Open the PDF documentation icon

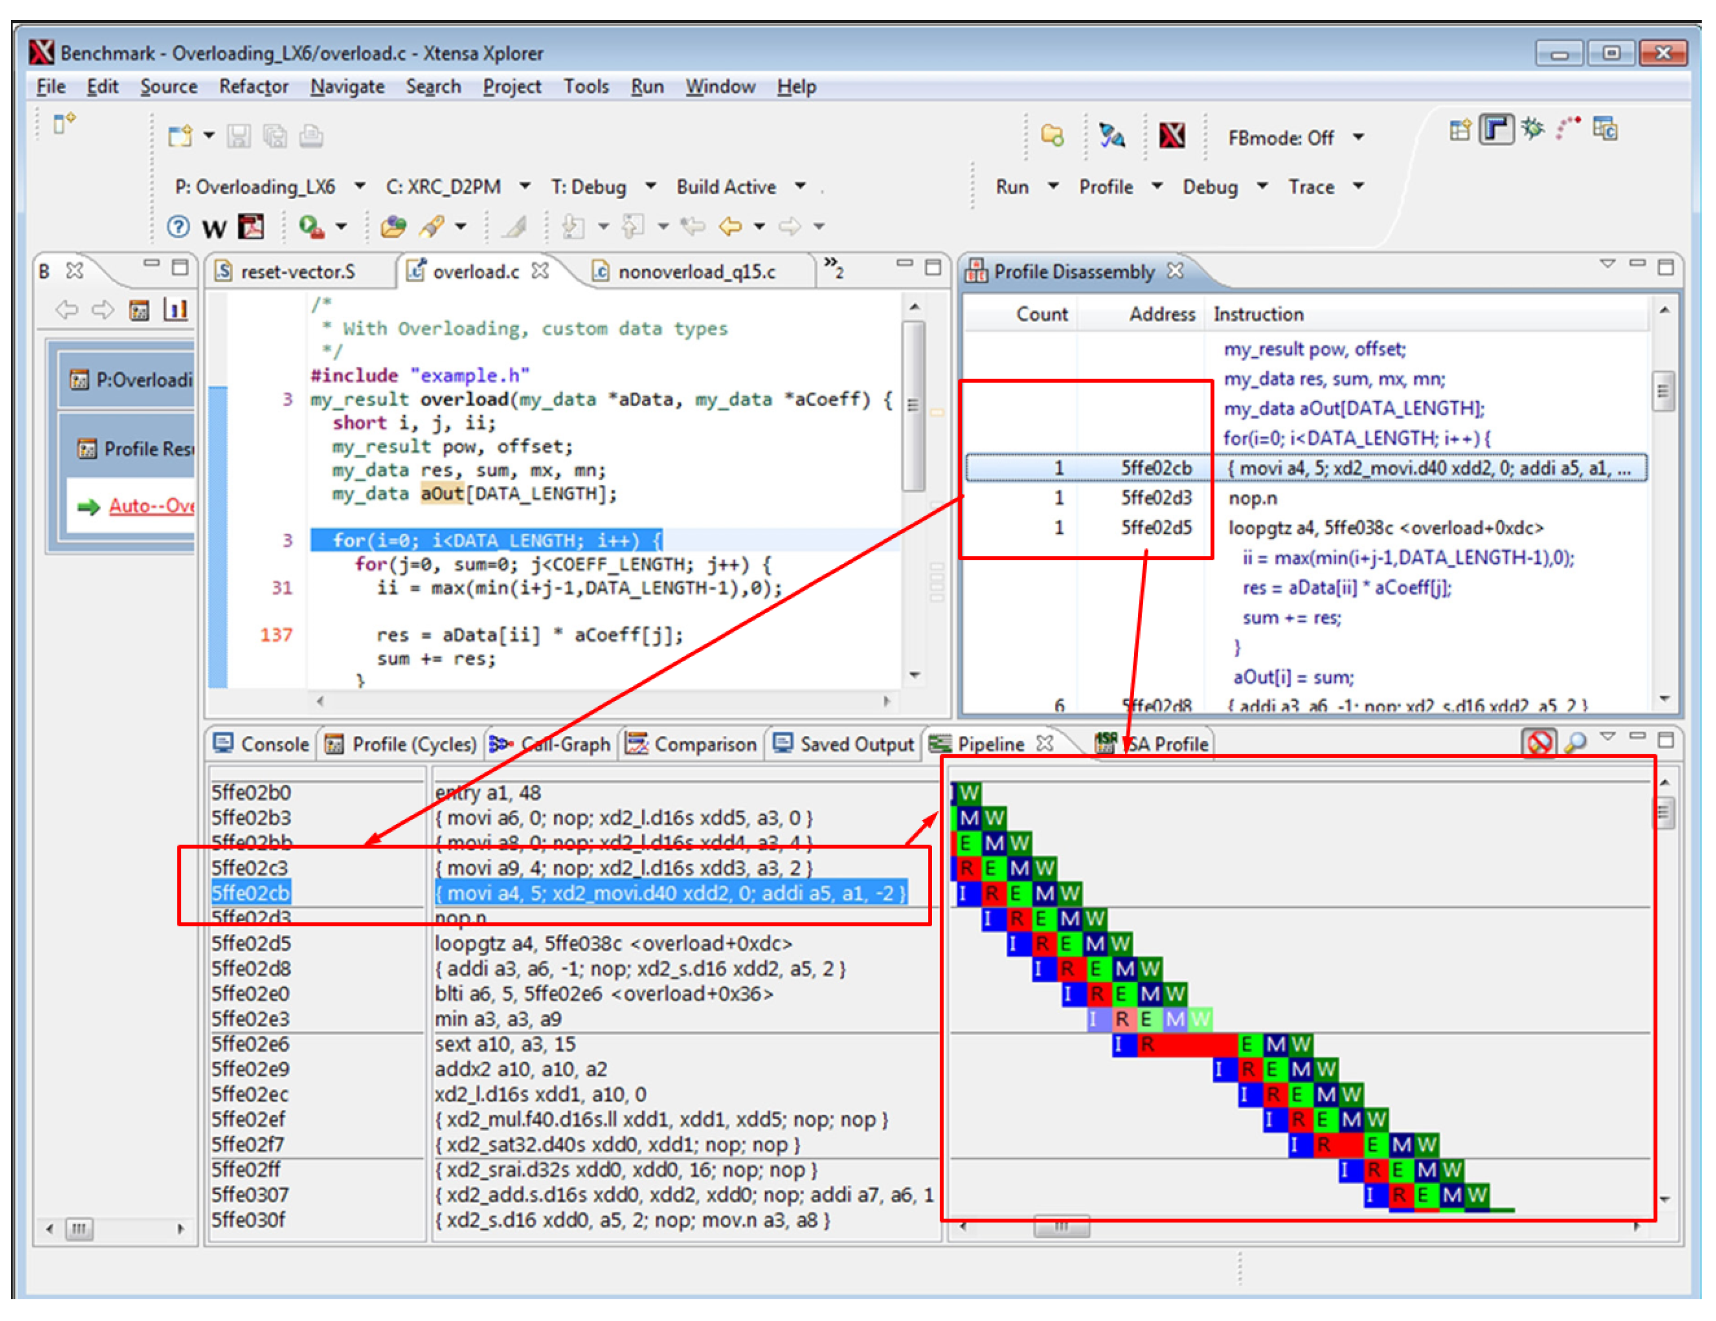(251, 227)
